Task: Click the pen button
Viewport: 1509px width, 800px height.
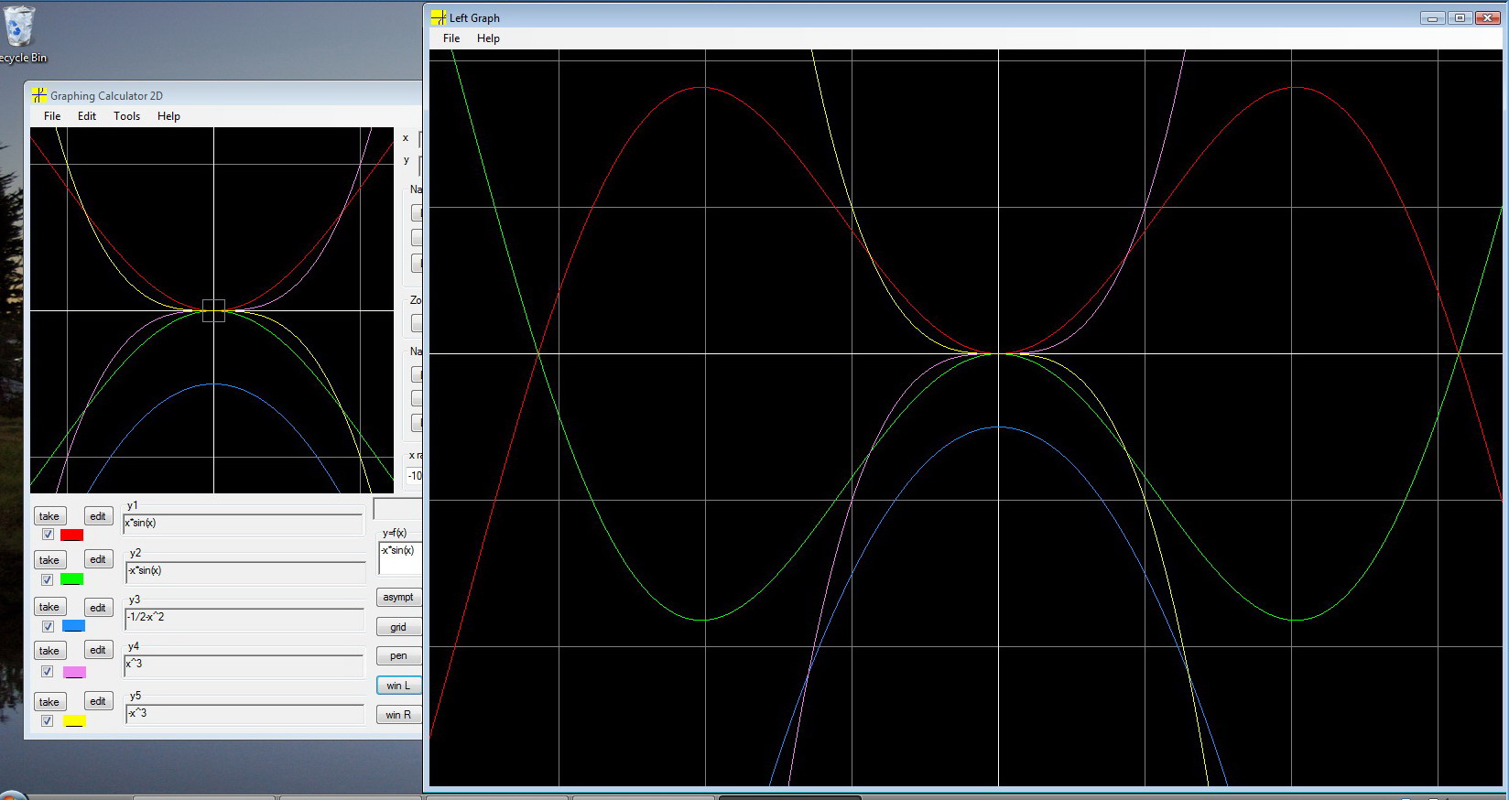Action: tap(398, 655)
